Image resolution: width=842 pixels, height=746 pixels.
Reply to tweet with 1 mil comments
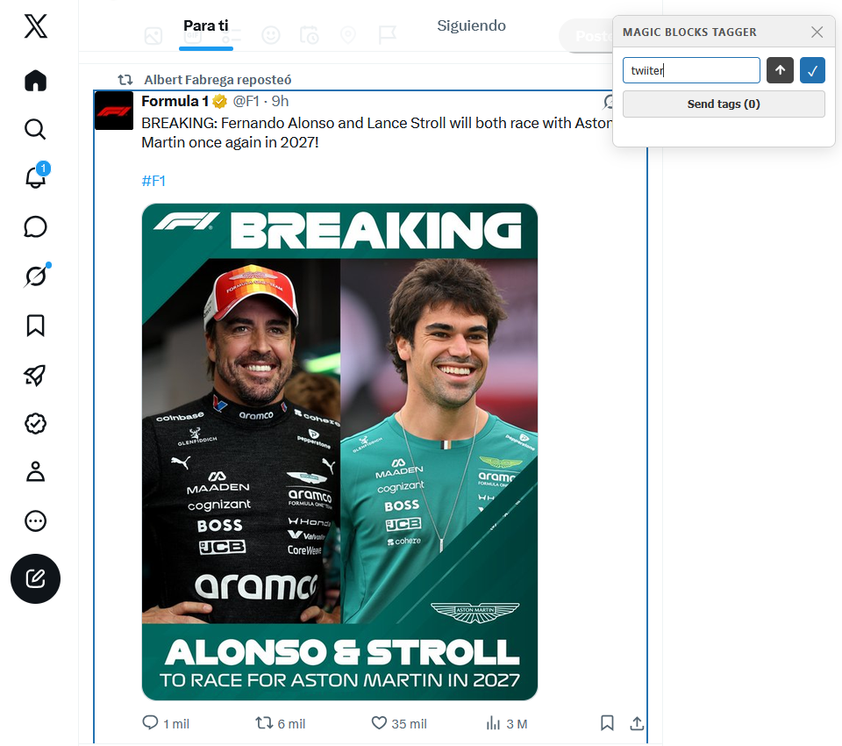pos(166,723)
